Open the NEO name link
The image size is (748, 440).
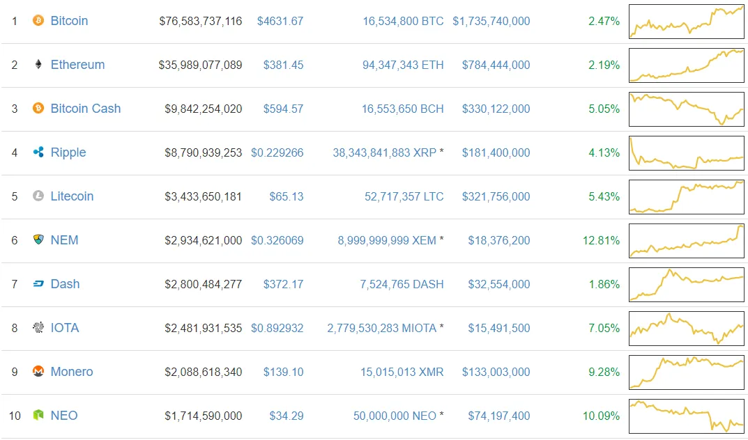(x=64, y=415)
